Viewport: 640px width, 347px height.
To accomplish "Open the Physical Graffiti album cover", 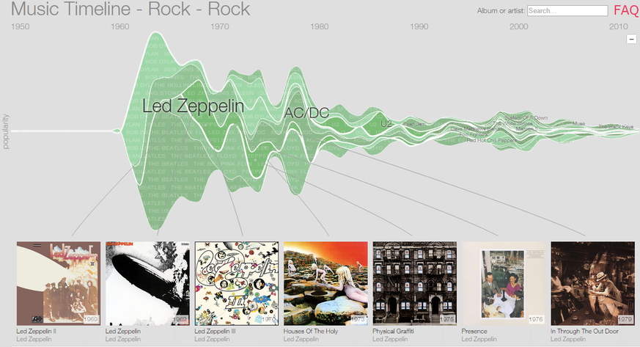I will pyautogui.click(x=414, y=283).
